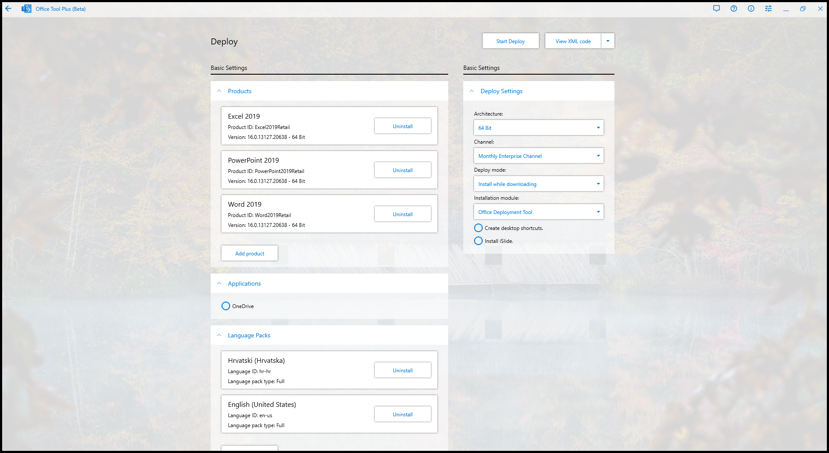Screen dimensions: 829x453
Task: Open the feedback chat icon
Action: 716,9
